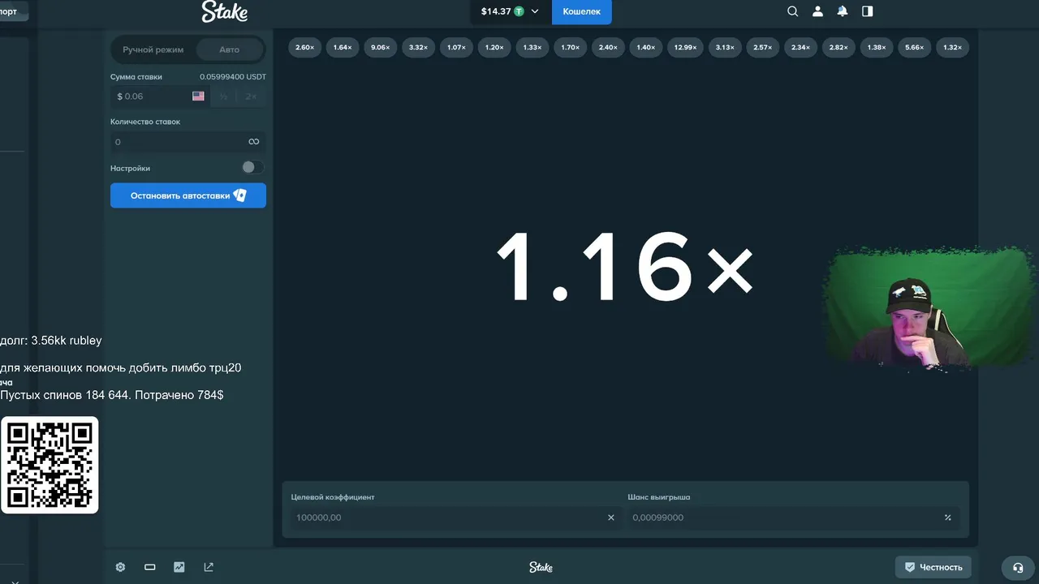Open the live statistics chart icon
1039x584 pixels.
point(179,567)
